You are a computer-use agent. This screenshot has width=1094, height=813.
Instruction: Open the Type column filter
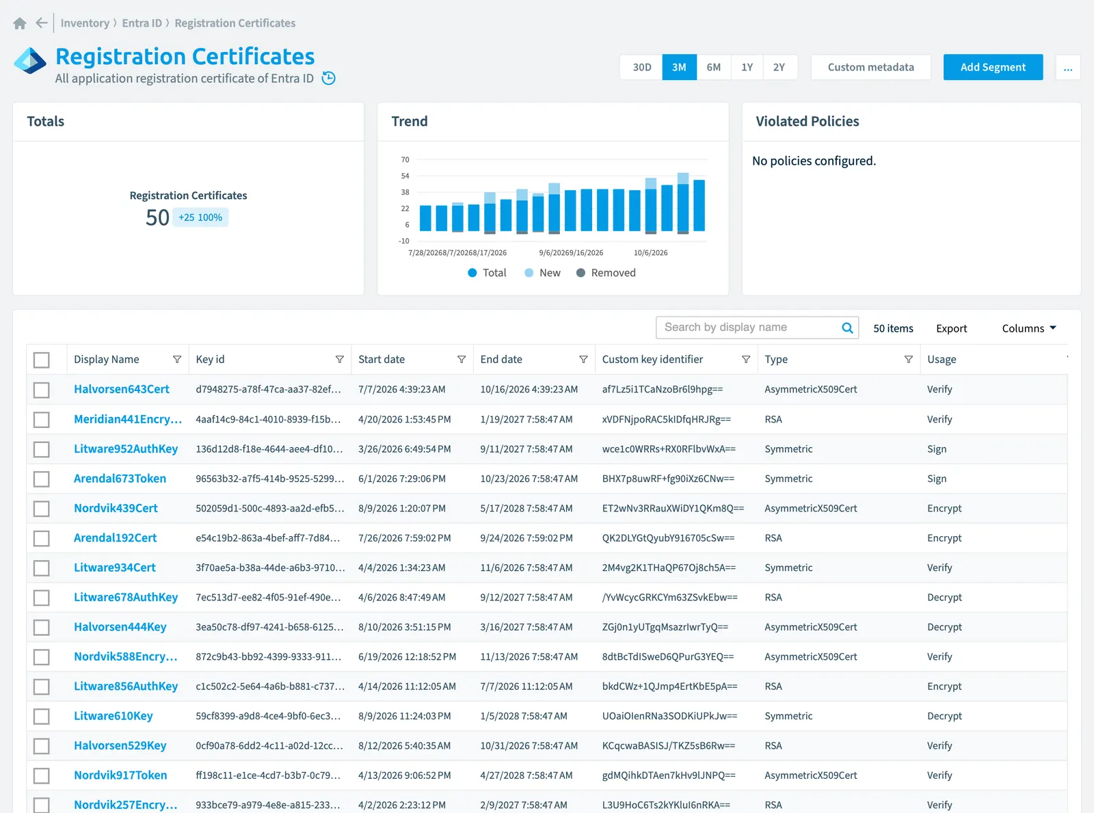(x=909, y=360)
